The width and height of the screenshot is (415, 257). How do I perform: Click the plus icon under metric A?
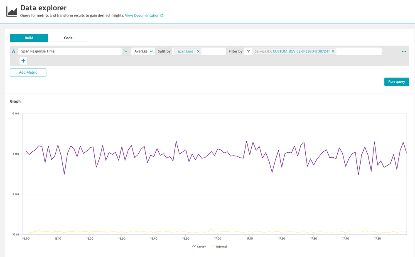pos(23,61)
